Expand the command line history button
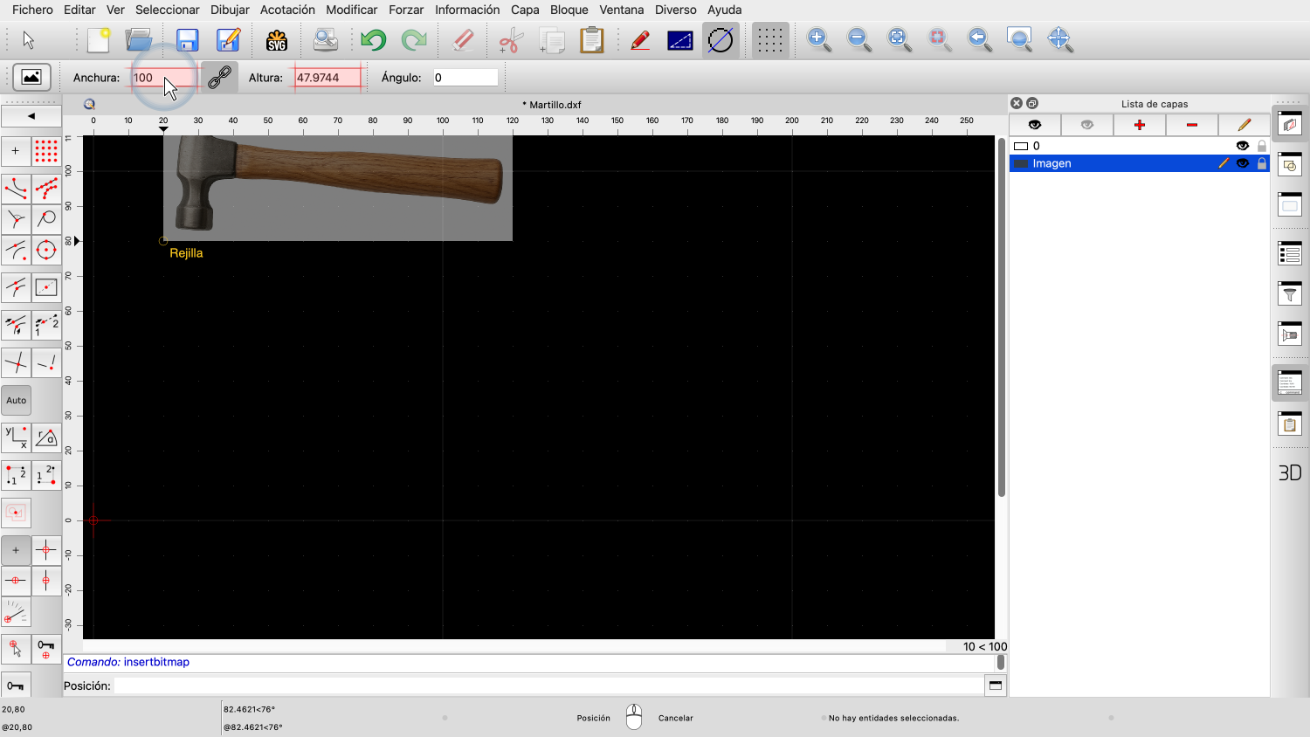Image resolution: width=1310 pixels, height=737 pixels. coord(995,685)
